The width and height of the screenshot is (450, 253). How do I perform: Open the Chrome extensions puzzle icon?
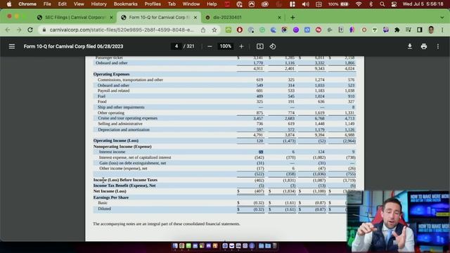(x=397, y=30)
